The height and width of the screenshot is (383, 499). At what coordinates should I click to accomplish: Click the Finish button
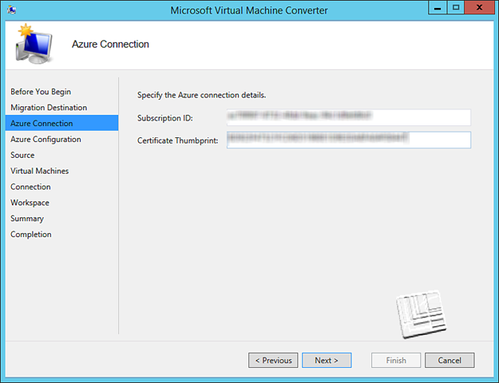[x=396, y=360]
